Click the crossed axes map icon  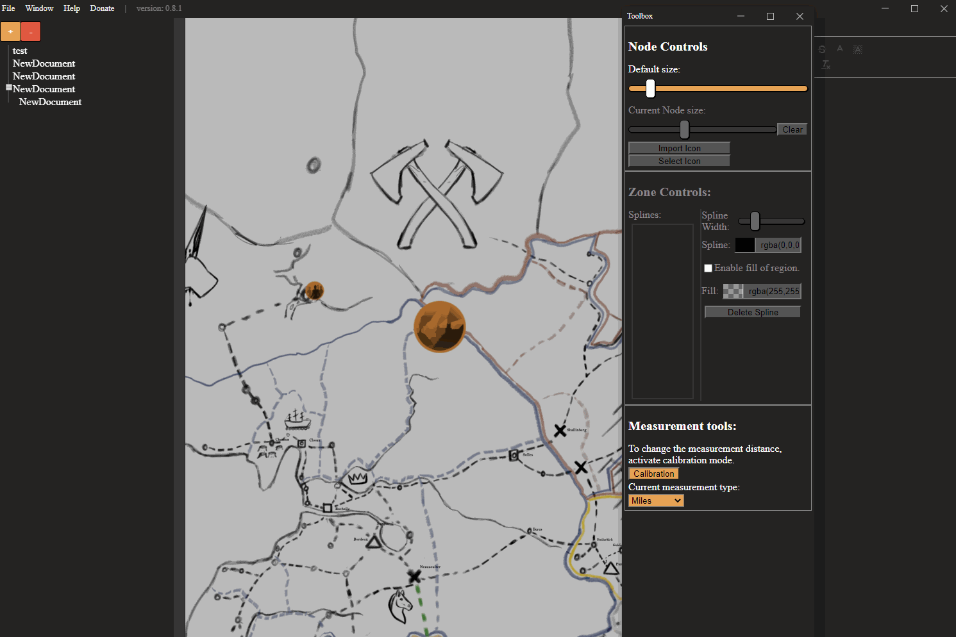coord(437,194)
